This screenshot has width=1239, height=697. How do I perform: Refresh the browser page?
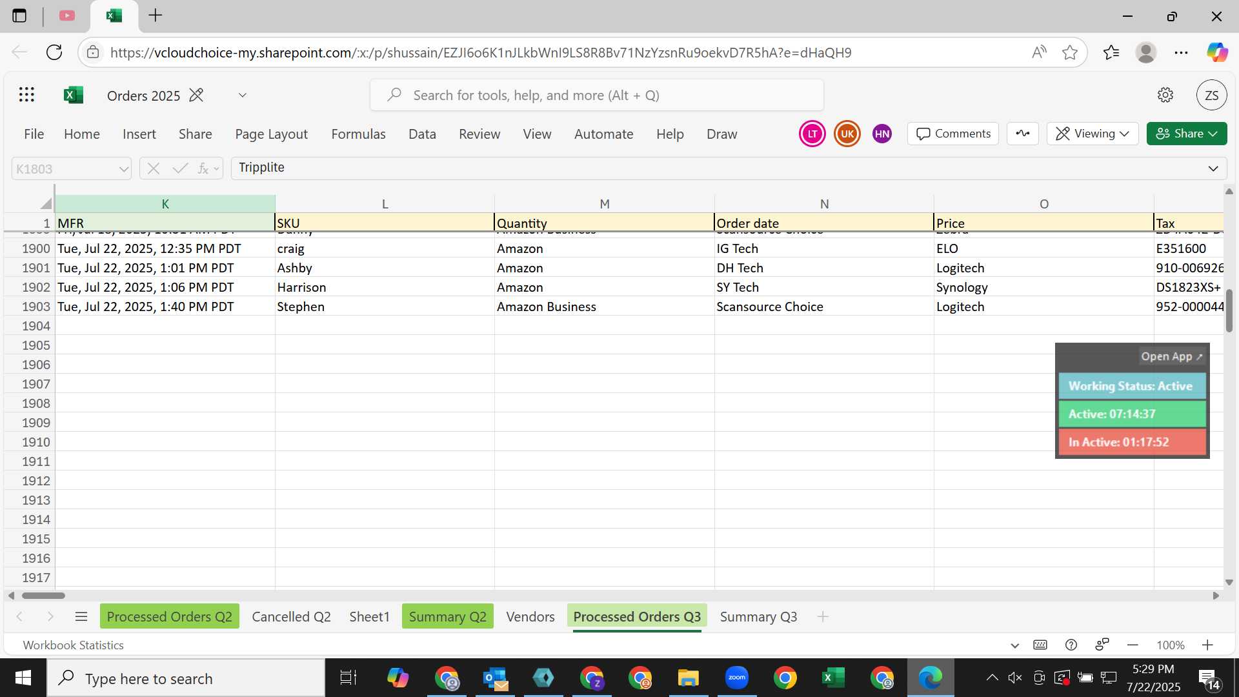coord(54,52)
